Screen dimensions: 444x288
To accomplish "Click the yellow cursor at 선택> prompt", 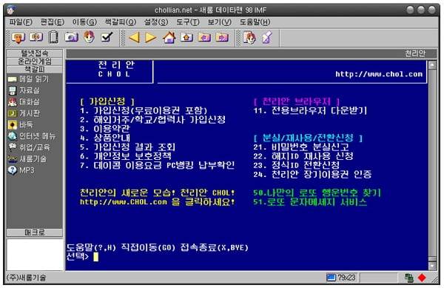I will (x=95, y=257).
